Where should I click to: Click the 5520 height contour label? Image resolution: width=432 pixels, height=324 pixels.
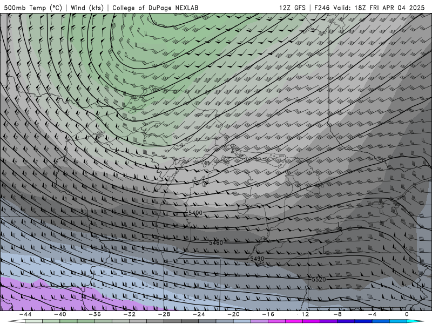tap(319, 279)
